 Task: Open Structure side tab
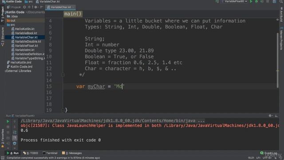tap(2, 36)
